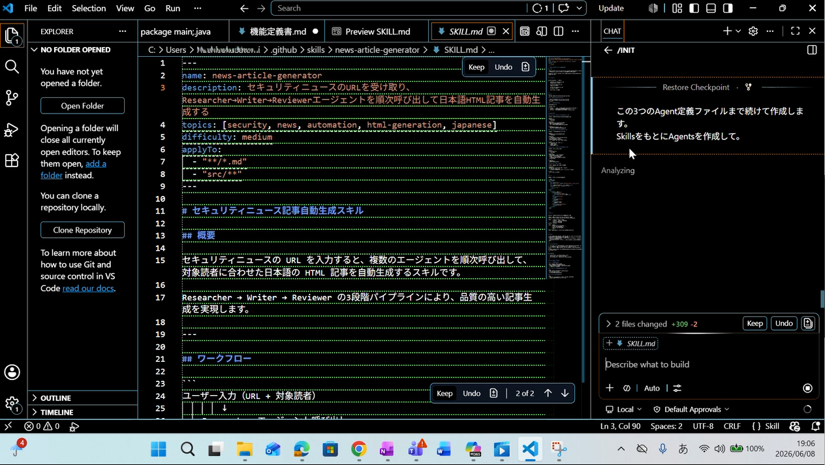This screenshot has height=465, width=825.
Task: Open the Explorer view in activity bar
Action: [12, 37]
